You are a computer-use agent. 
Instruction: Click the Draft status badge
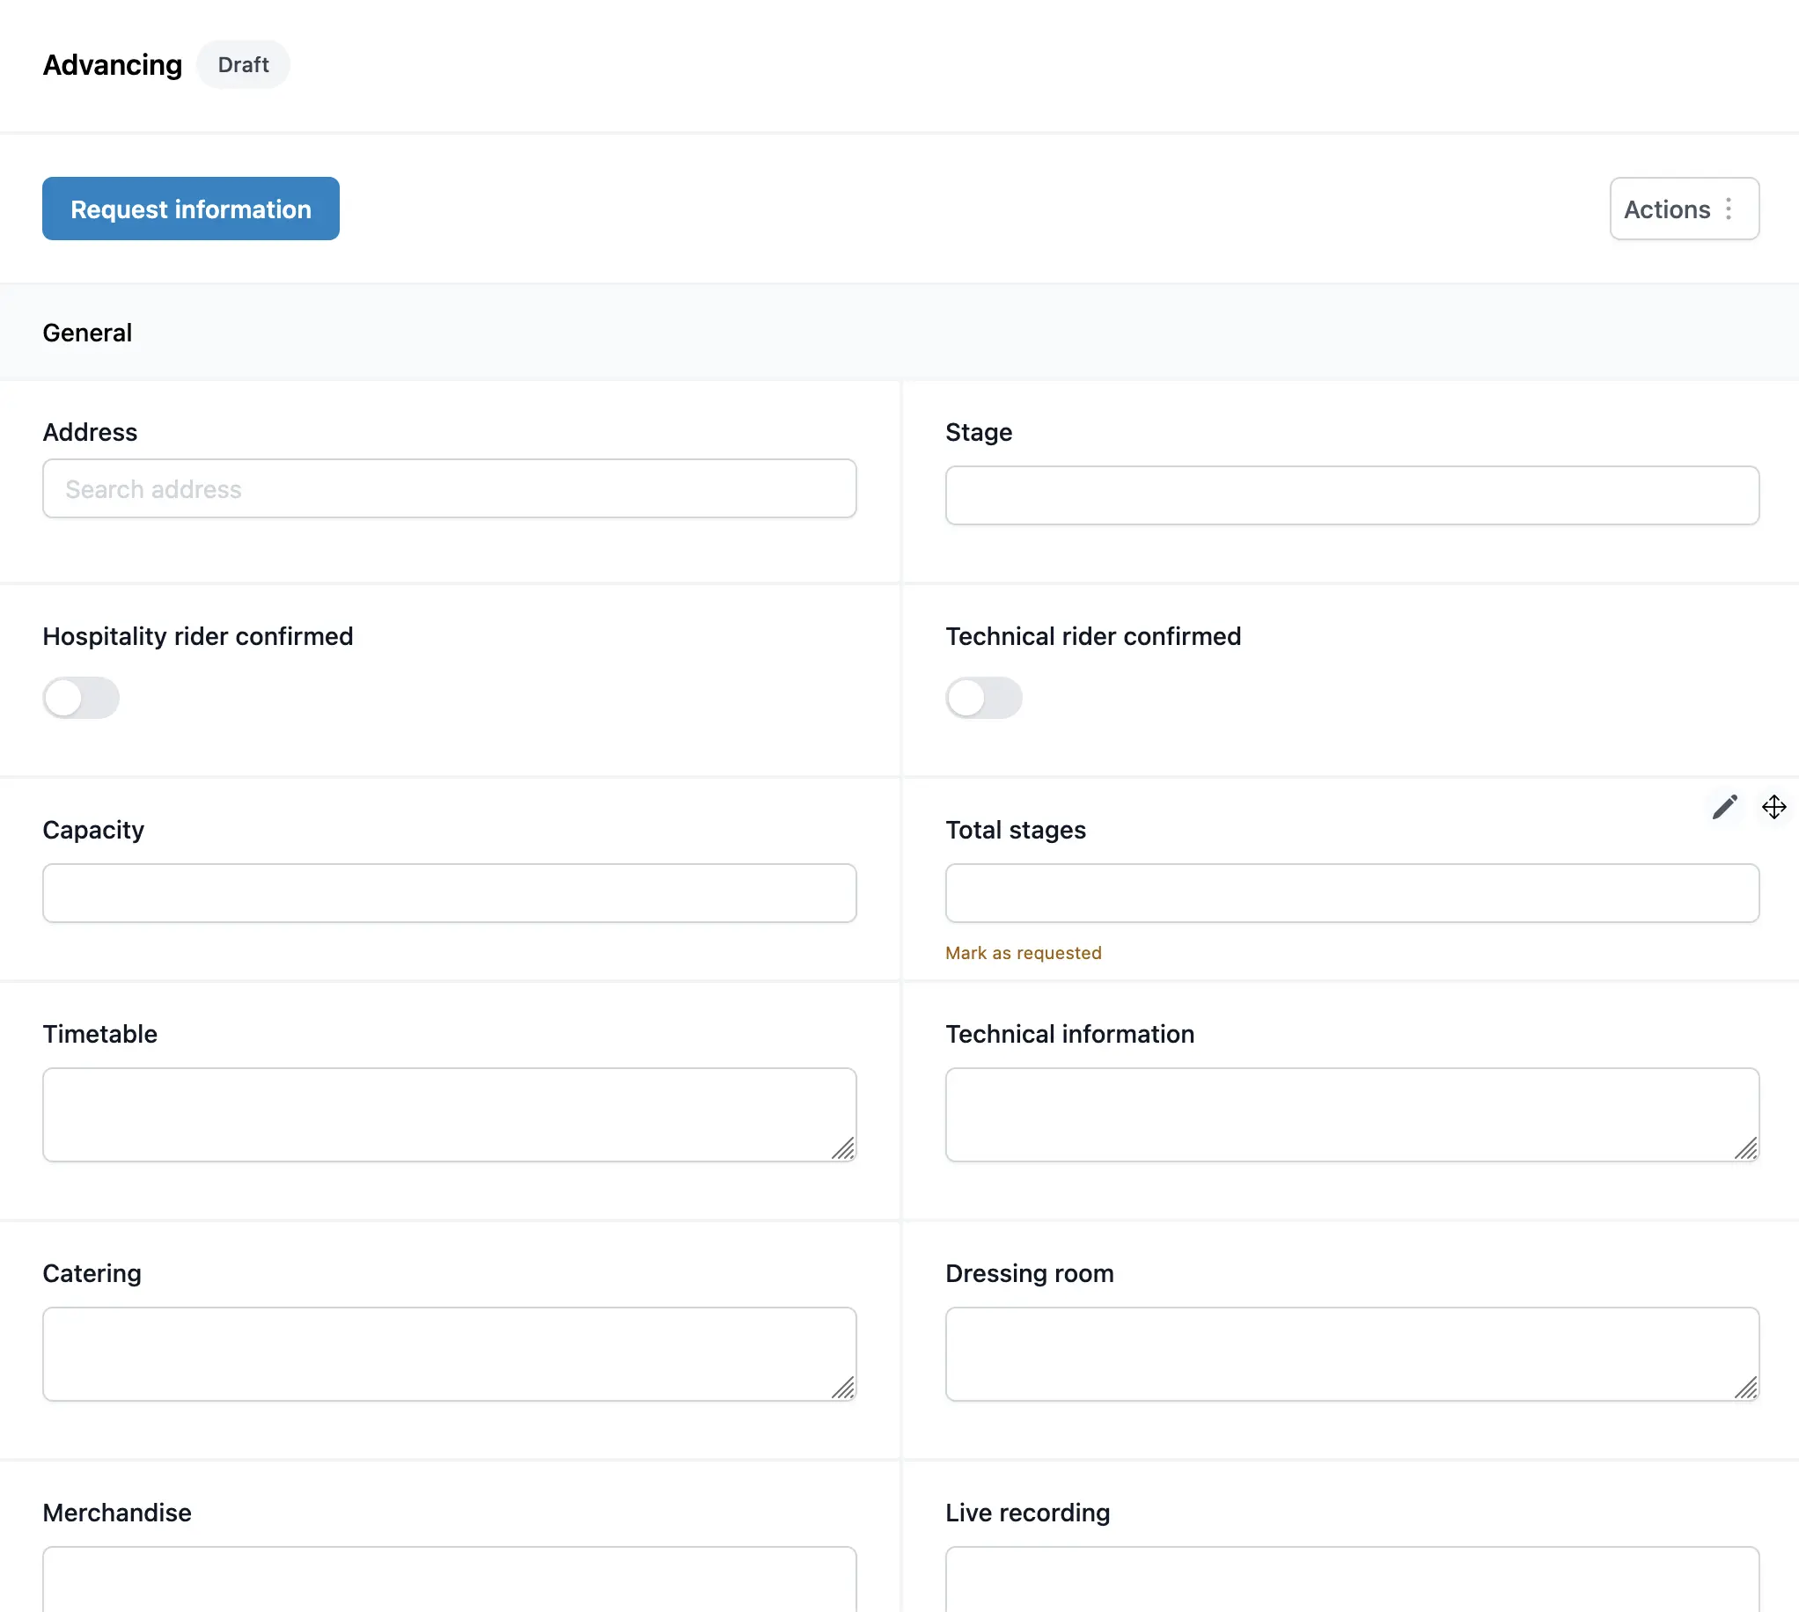tap(243, 64)
